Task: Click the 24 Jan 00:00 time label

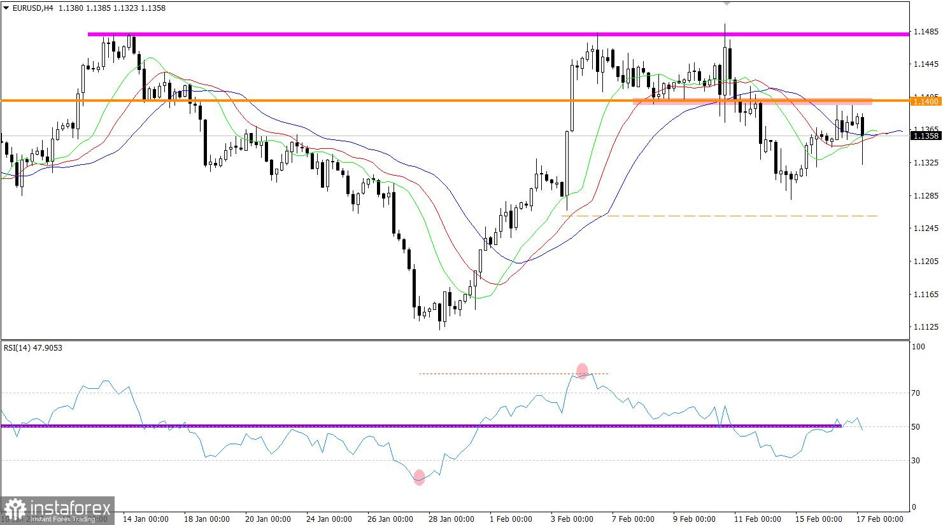Action: point(329,519)
